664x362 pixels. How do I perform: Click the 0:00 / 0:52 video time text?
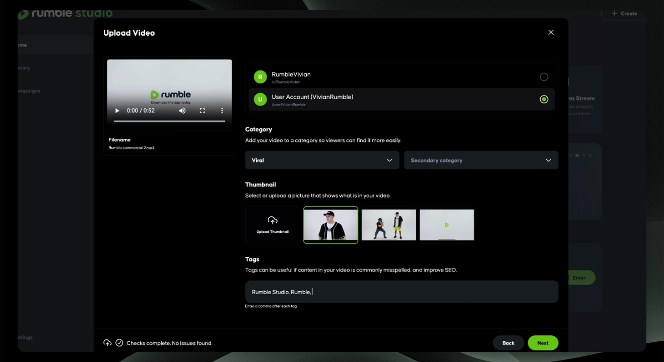(x=141, y=111)
